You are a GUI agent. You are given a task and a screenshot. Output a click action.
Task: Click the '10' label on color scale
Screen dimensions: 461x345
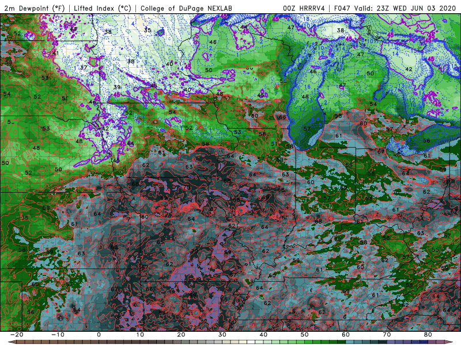(140, 335)
